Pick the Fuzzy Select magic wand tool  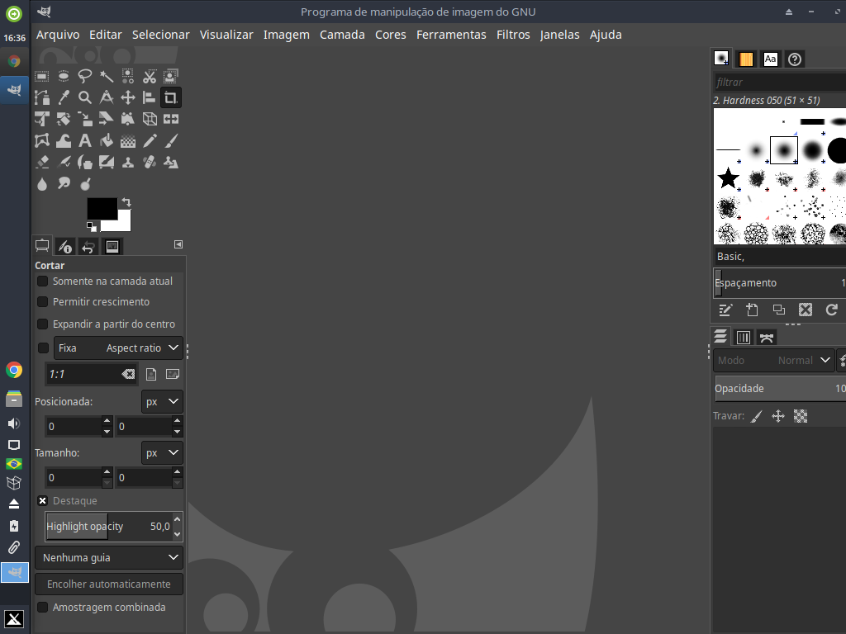(x=107, y=76)
